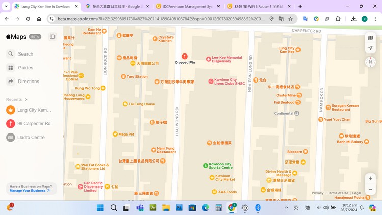
Task: Open the downloads panel
Action: [x=354, y=19]
